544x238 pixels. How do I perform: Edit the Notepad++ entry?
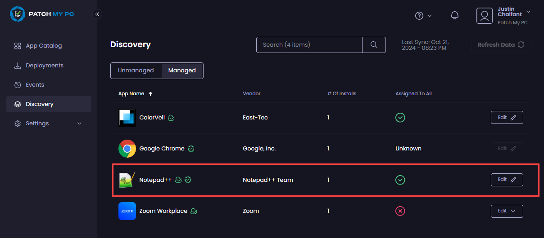point(507,180)
